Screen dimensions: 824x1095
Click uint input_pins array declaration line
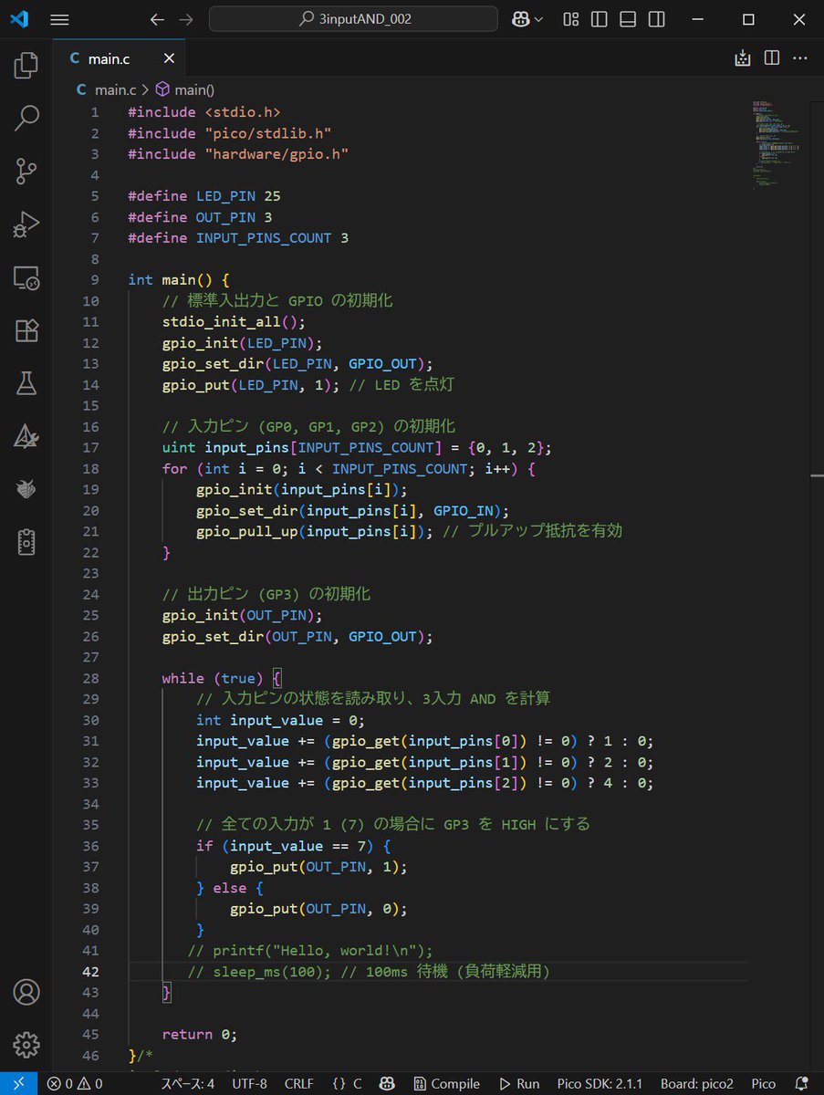pos(357,448)
